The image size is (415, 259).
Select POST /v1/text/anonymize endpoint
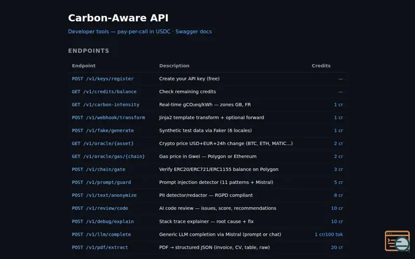coord(104,195)
